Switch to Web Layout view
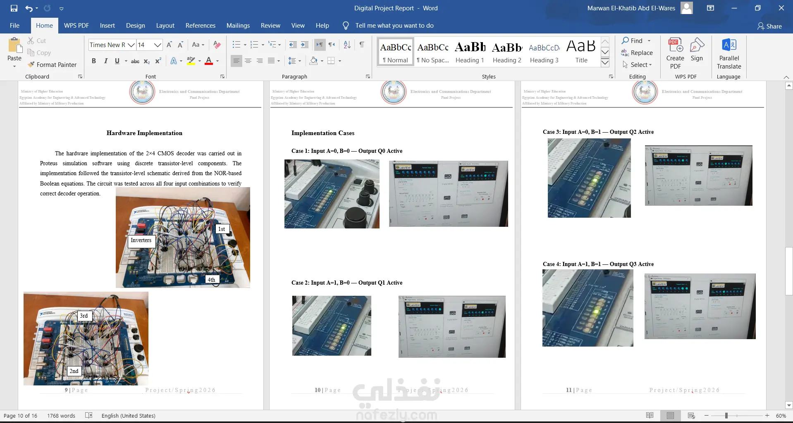This screenshot has width=793, height=423. coord(691,416)
